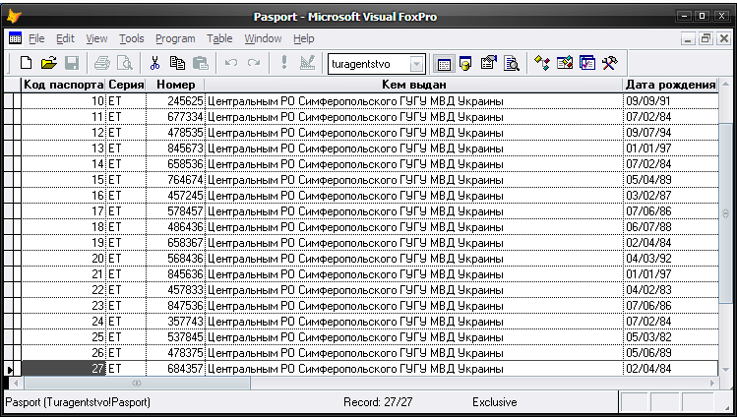
Task: Open the Help menu
Action: [x=304, y=38]
